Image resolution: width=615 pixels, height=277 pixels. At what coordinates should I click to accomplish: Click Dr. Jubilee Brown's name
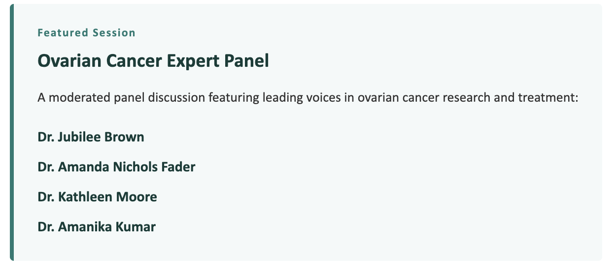coord(91,137)
